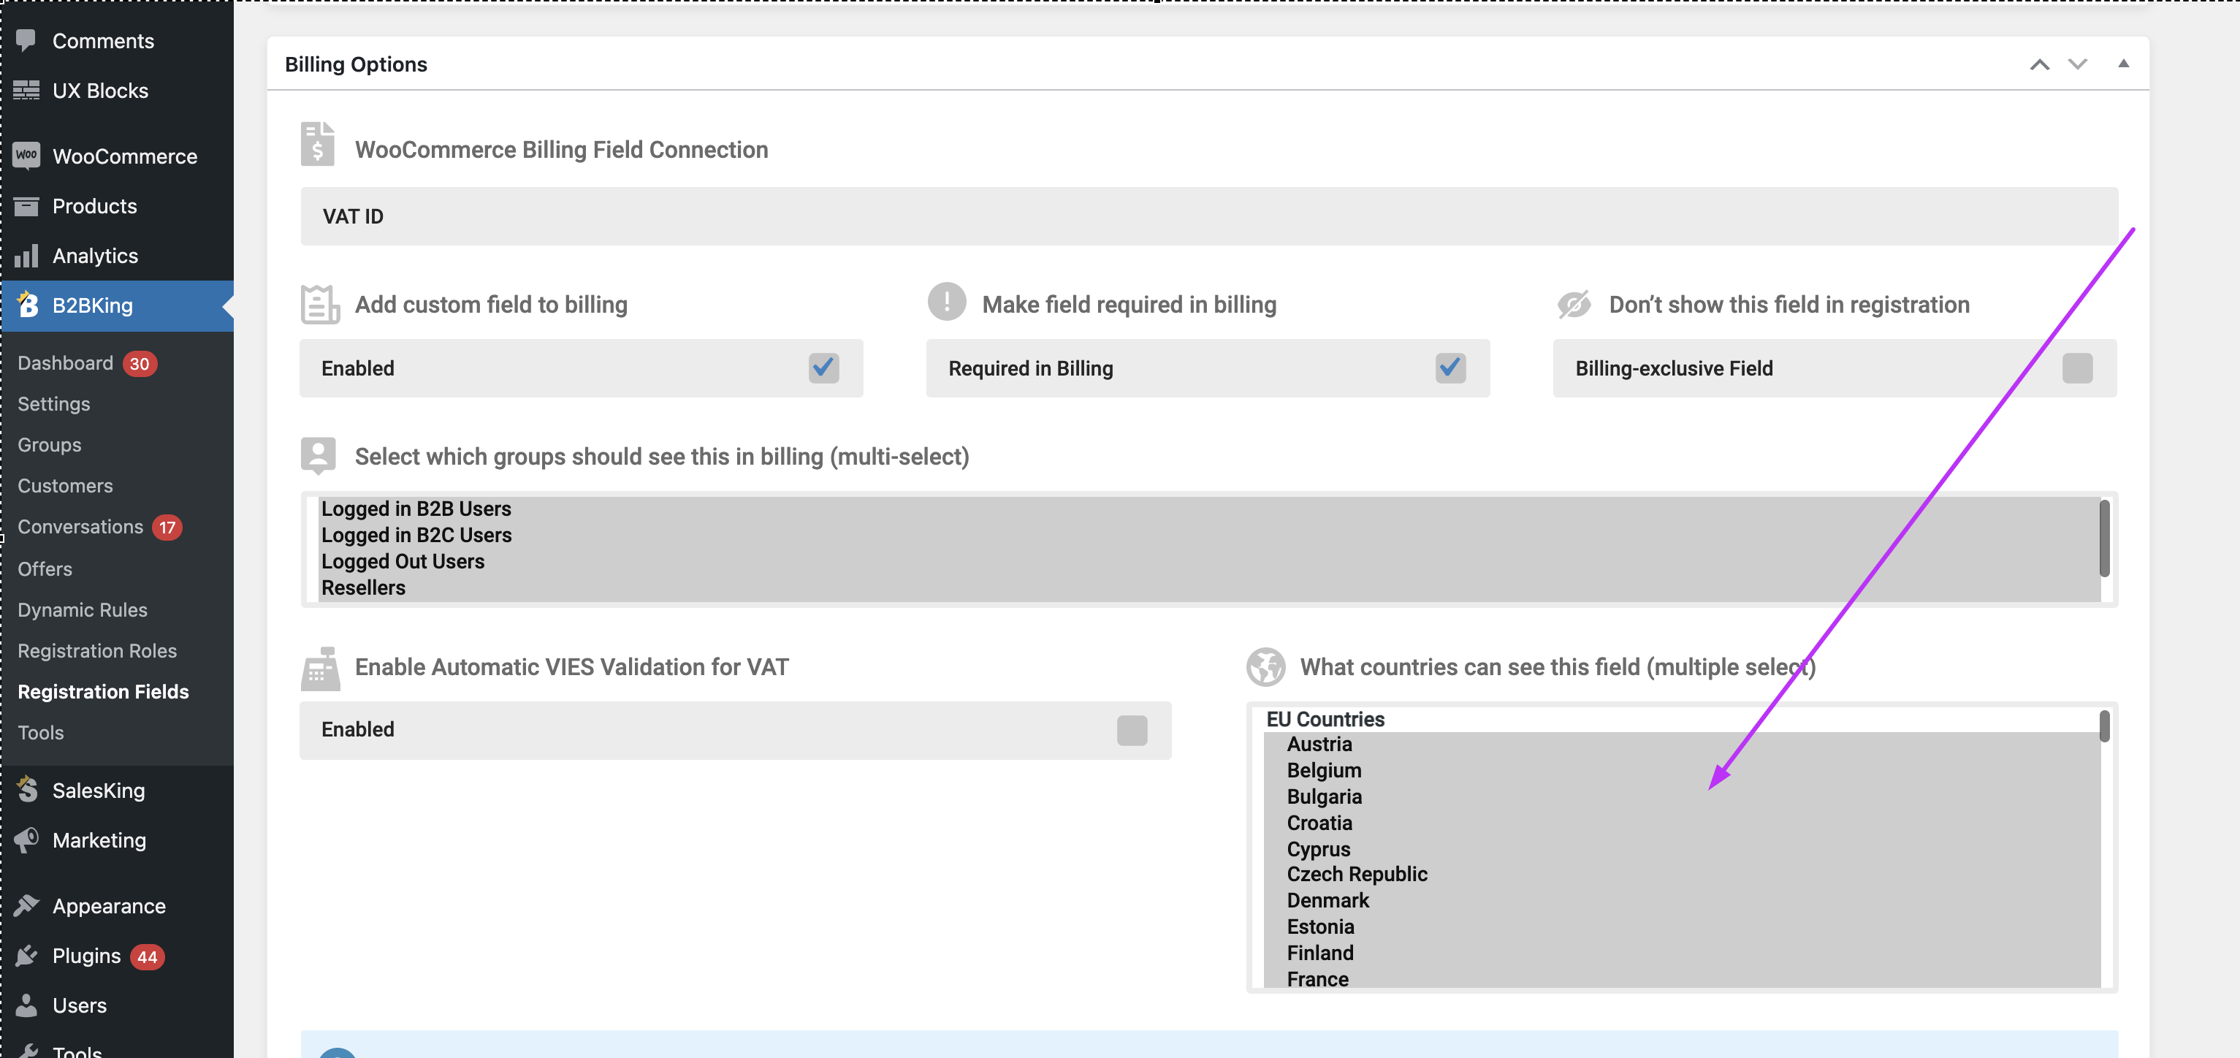The image size is (2240, 1058).
Task: Click the cash register icon beside VIES Validation
Action: 320,668
